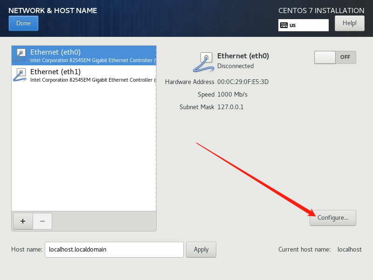
Task: Click the eth0 network cable icon in list
Action: [x=20, y=56]
